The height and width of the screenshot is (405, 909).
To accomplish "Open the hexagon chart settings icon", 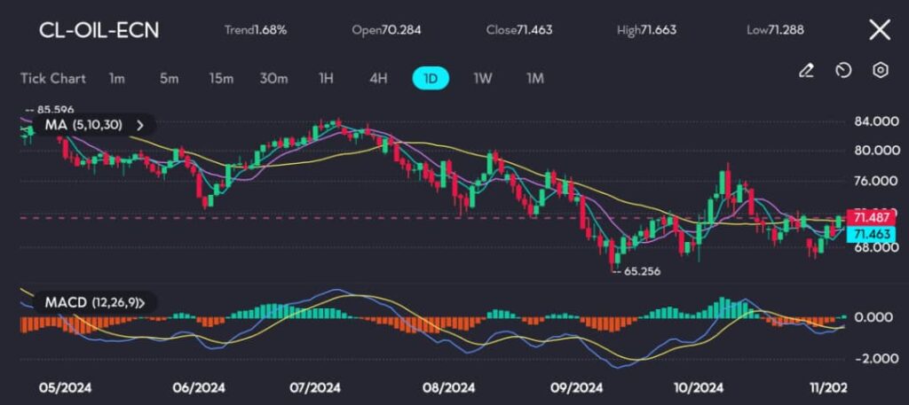I will [881, 71].
